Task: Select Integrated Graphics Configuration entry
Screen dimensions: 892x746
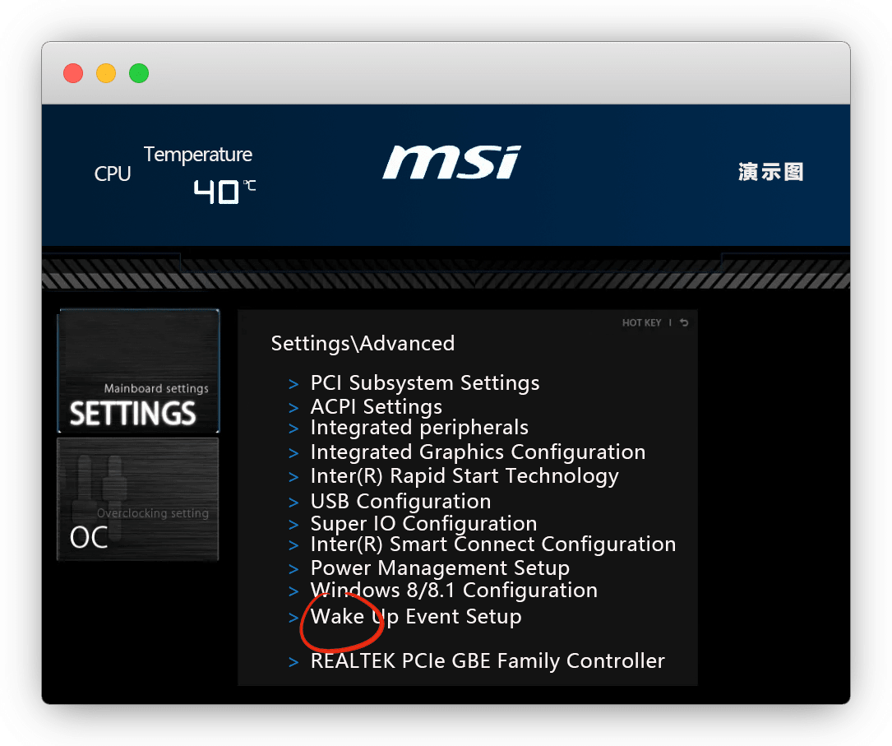Action: tap(478, 452)
